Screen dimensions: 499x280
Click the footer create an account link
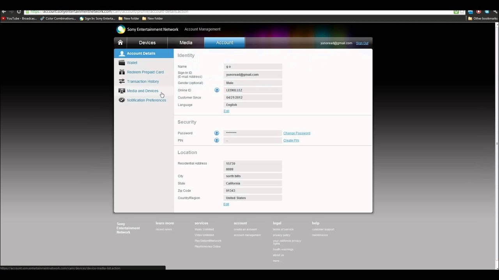click(245, 229)
